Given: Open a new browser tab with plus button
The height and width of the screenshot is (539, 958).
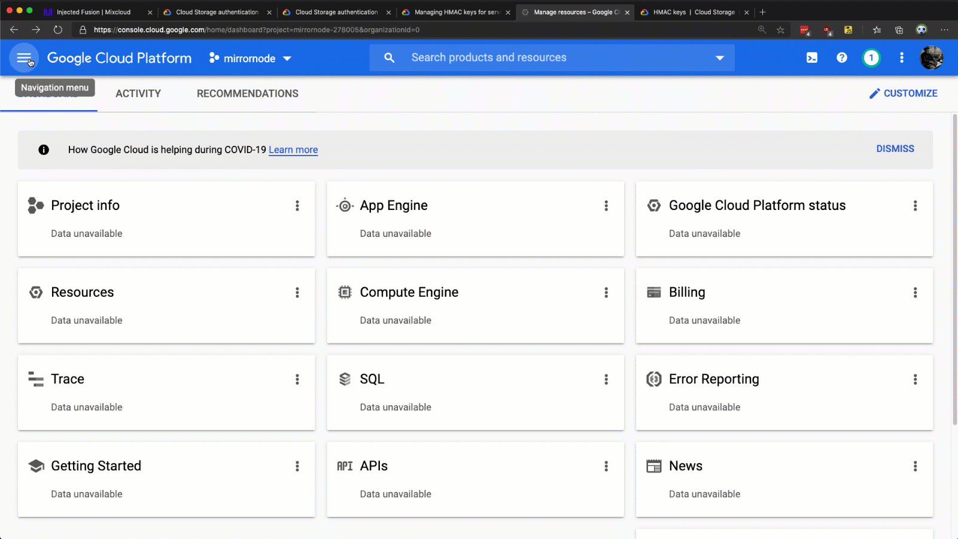Looking at the screenshot, I should [x=762, y=12].
